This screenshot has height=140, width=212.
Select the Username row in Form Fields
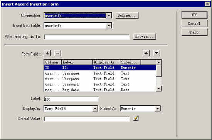tap(100, 73)
